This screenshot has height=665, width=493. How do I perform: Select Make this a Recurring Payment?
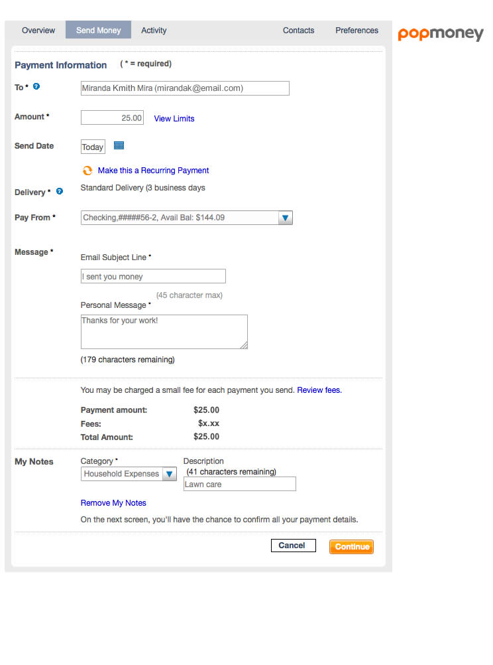[153, 170]
